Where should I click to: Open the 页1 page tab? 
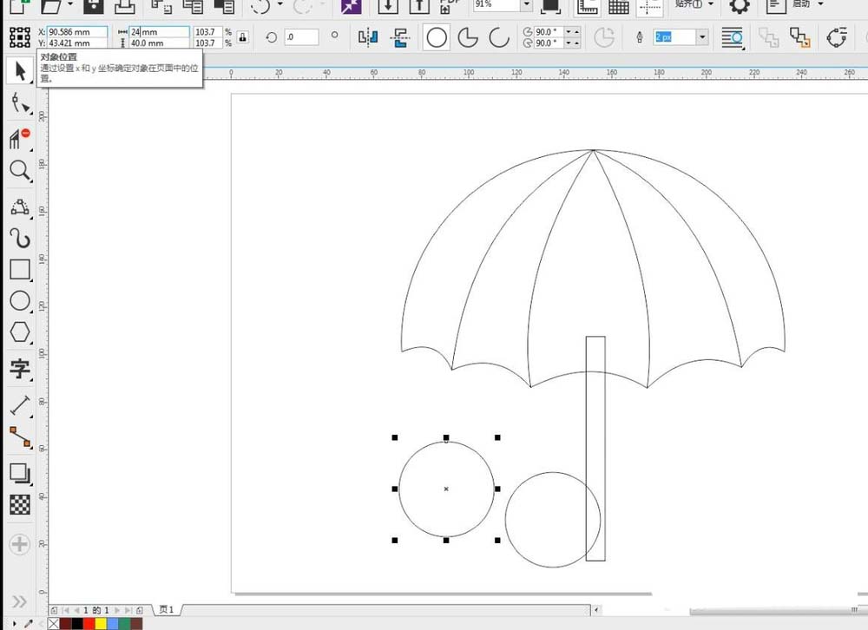[166, 610]
